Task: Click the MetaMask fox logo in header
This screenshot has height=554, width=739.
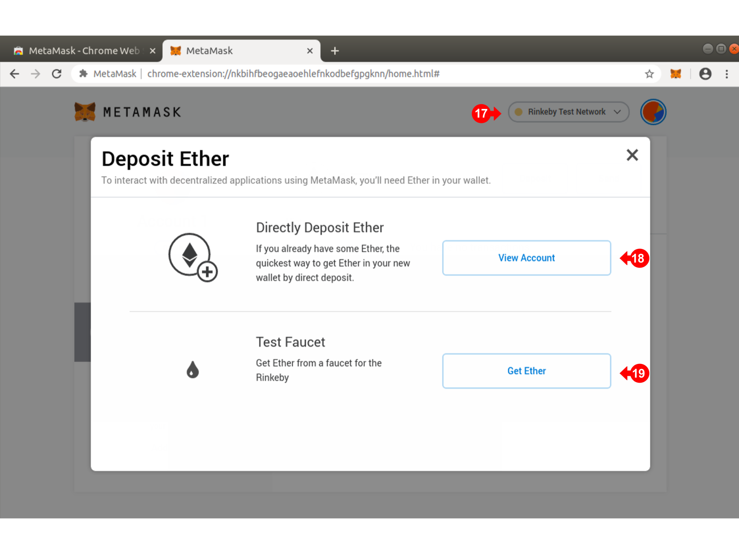Action: (85, 112)
